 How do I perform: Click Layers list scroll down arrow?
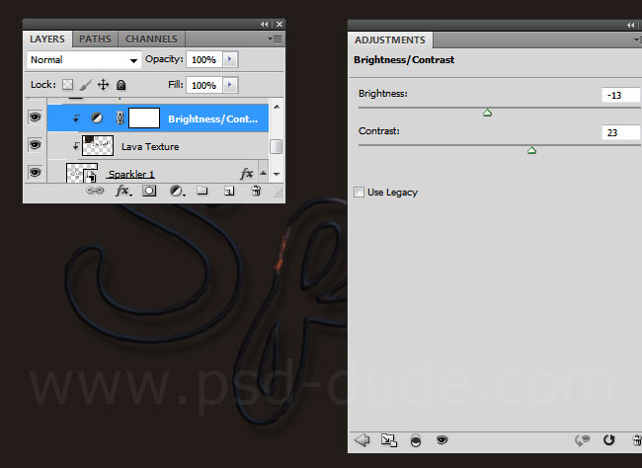click(277, 174)
